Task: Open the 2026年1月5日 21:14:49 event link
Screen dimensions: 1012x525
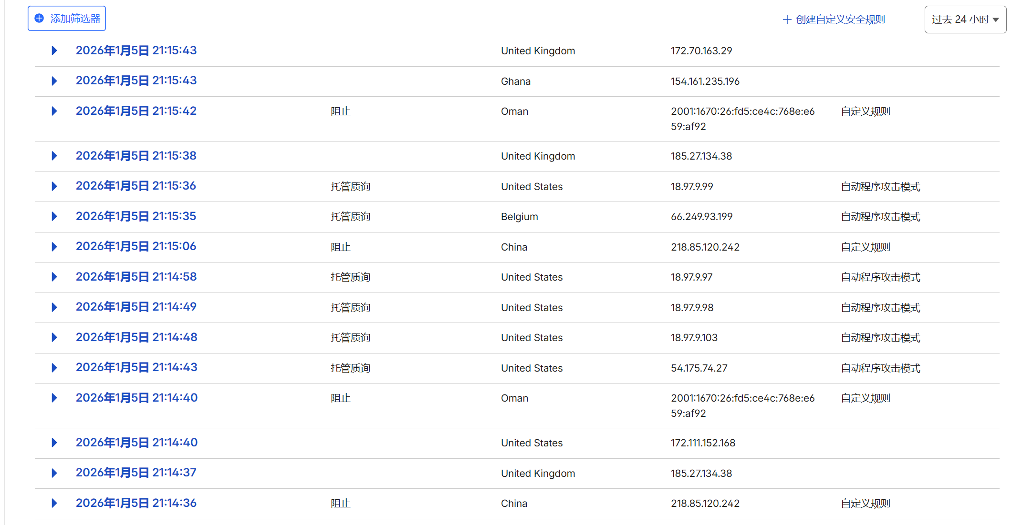Action: point(136,307)
